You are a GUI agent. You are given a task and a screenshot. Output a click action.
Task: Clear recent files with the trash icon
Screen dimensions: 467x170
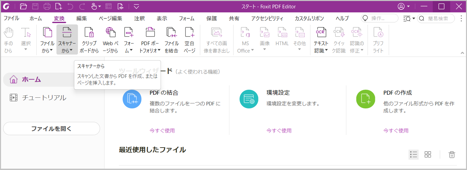[x=452, y=154]
